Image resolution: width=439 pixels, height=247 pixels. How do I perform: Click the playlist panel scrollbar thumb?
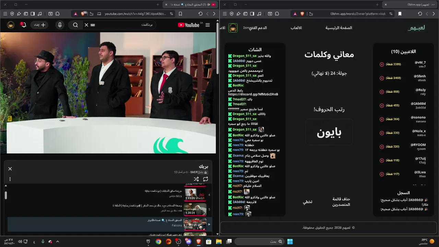6,195
